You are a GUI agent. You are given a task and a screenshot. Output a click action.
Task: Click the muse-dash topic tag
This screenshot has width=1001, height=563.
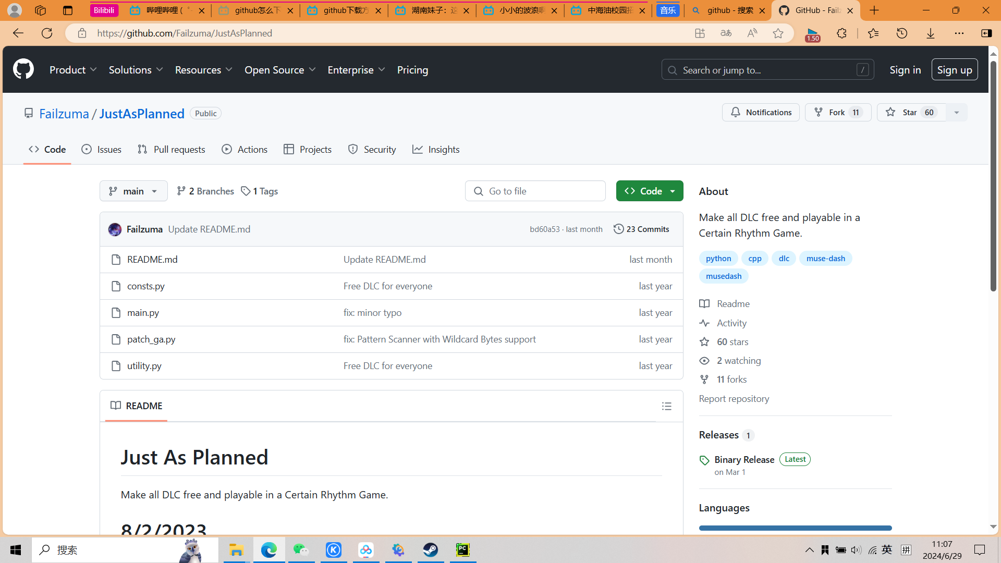click(x=826, y=259)
